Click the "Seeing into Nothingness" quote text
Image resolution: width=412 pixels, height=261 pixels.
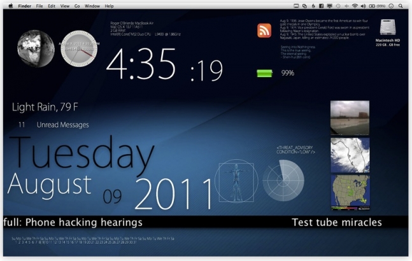[298, 52]
